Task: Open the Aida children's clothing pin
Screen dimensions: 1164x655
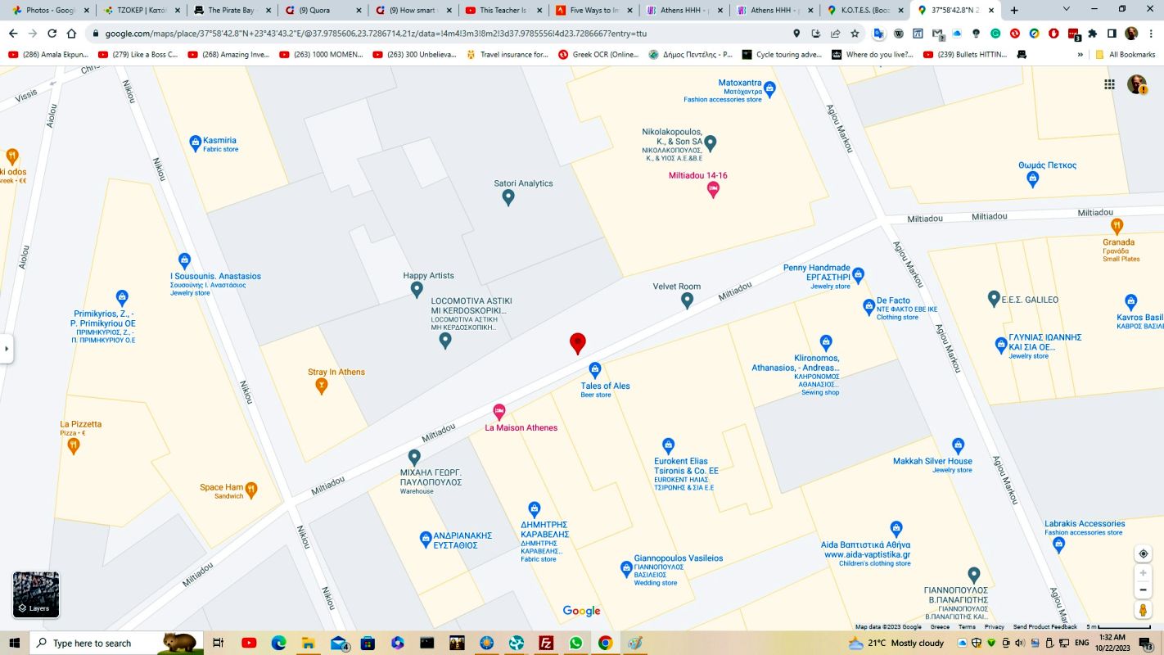Action: (896, 528)
